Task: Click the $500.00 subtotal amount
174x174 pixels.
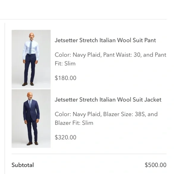Action: (x=156, y=165)
